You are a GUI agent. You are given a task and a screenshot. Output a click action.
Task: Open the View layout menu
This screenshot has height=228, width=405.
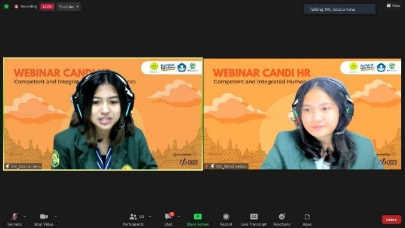coord(394,5)
